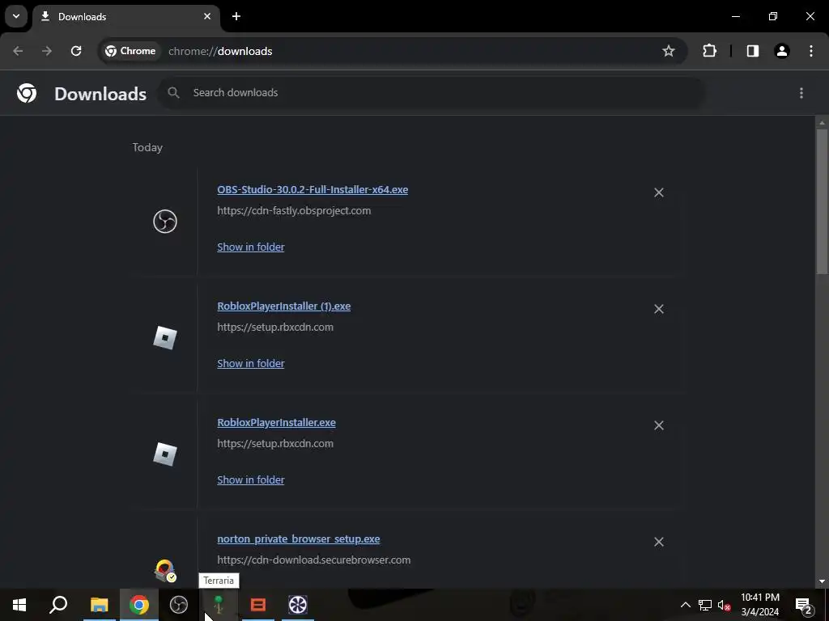829x621 pixels.
Task: Open Windows taskbar search
Action: (x=58, y=605)
